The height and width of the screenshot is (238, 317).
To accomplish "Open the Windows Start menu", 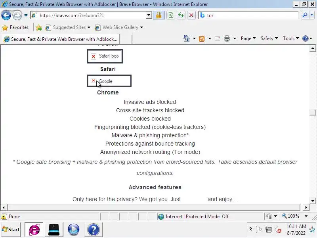I will pos(11,230).
